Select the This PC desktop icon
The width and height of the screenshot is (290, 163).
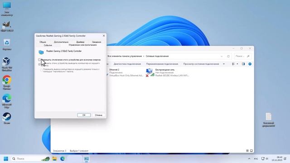click(7, 9)
